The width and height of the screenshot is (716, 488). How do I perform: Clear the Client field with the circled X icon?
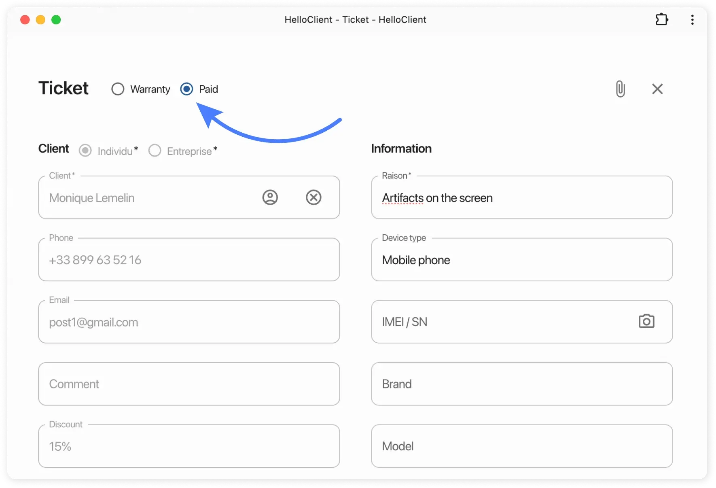[314, 197]
